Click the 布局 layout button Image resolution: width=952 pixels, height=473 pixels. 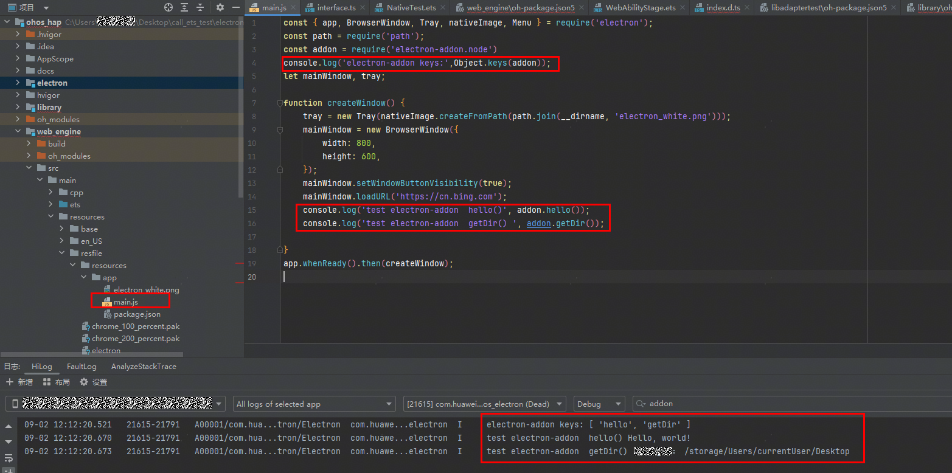coord(56,382)
